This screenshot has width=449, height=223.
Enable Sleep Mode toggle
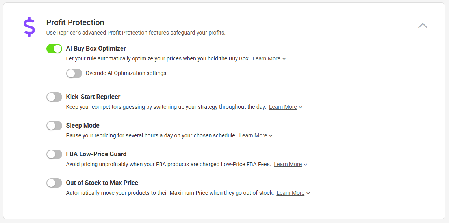pos(54,126)
